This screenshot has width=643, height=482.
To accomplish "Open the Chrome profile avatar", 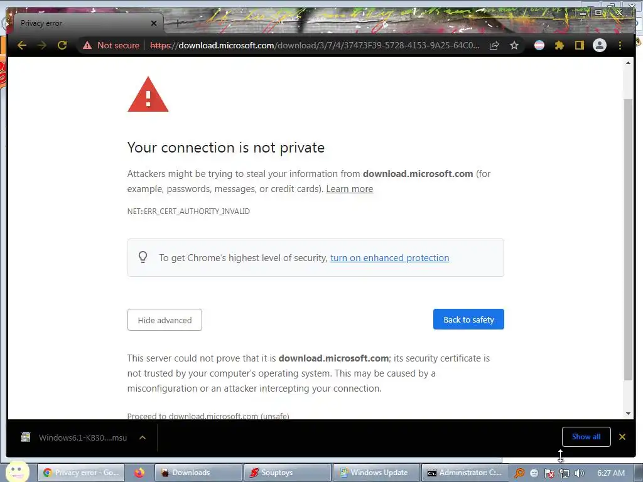I will click(600, 45).
